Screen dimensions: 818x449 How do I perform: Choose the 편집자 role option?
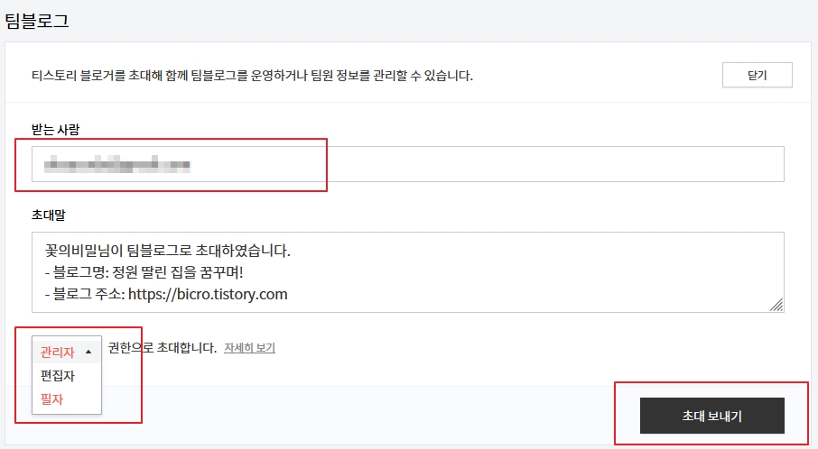pyautogui.click(x=58, y=376)
